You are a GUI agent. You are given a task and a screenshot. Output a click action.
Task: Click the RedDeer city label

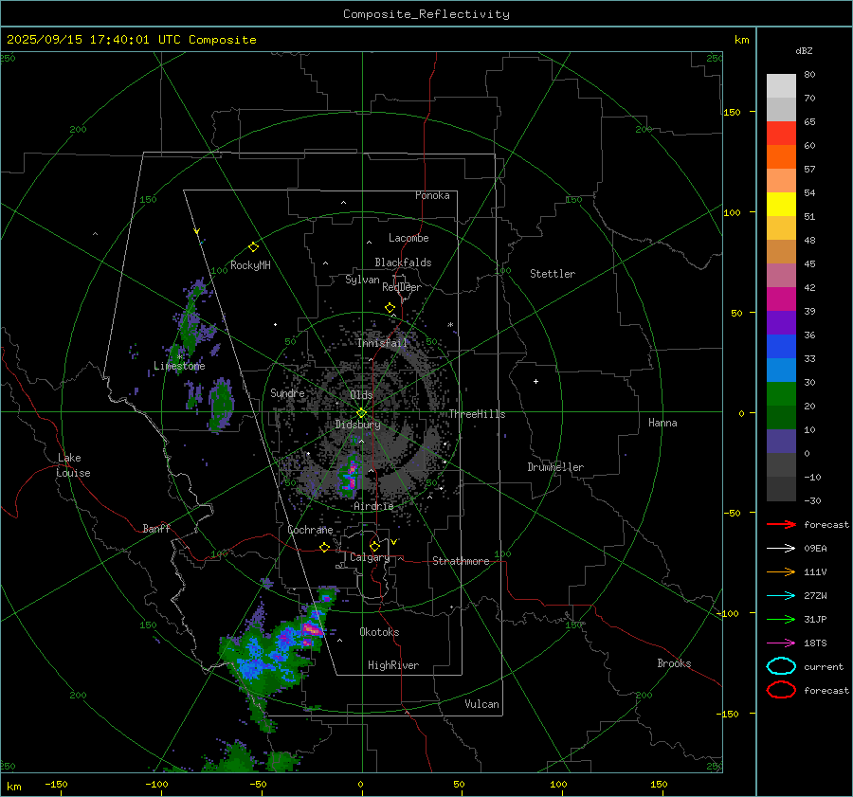coord(402,287)
